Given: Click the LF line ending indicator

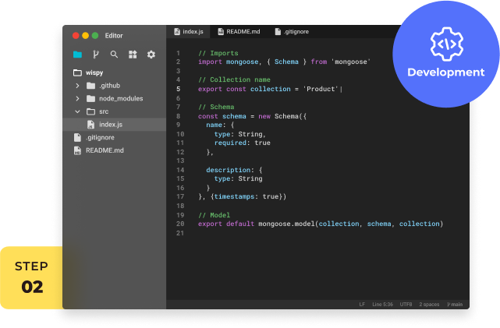Looking at the screenshot, I should tap(362, 304).
